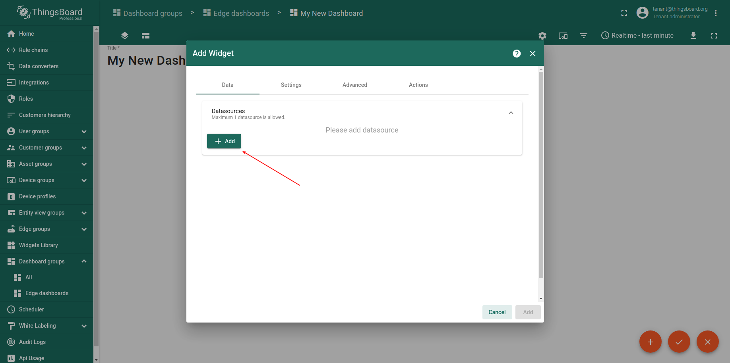Open Widgets Library in sidebar
The image size is (730, 363).
[39, 245]
